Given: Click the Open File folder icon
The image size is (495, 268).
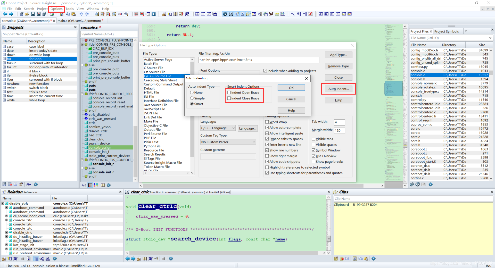Looking at the screenshot, I should click(x=27, y=14).
